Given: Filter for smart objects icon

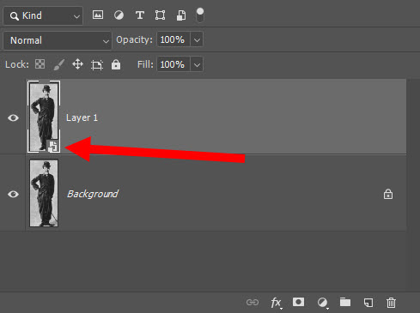Looking at the screenshot, I should pyautogui.click(x=181, y=15).
